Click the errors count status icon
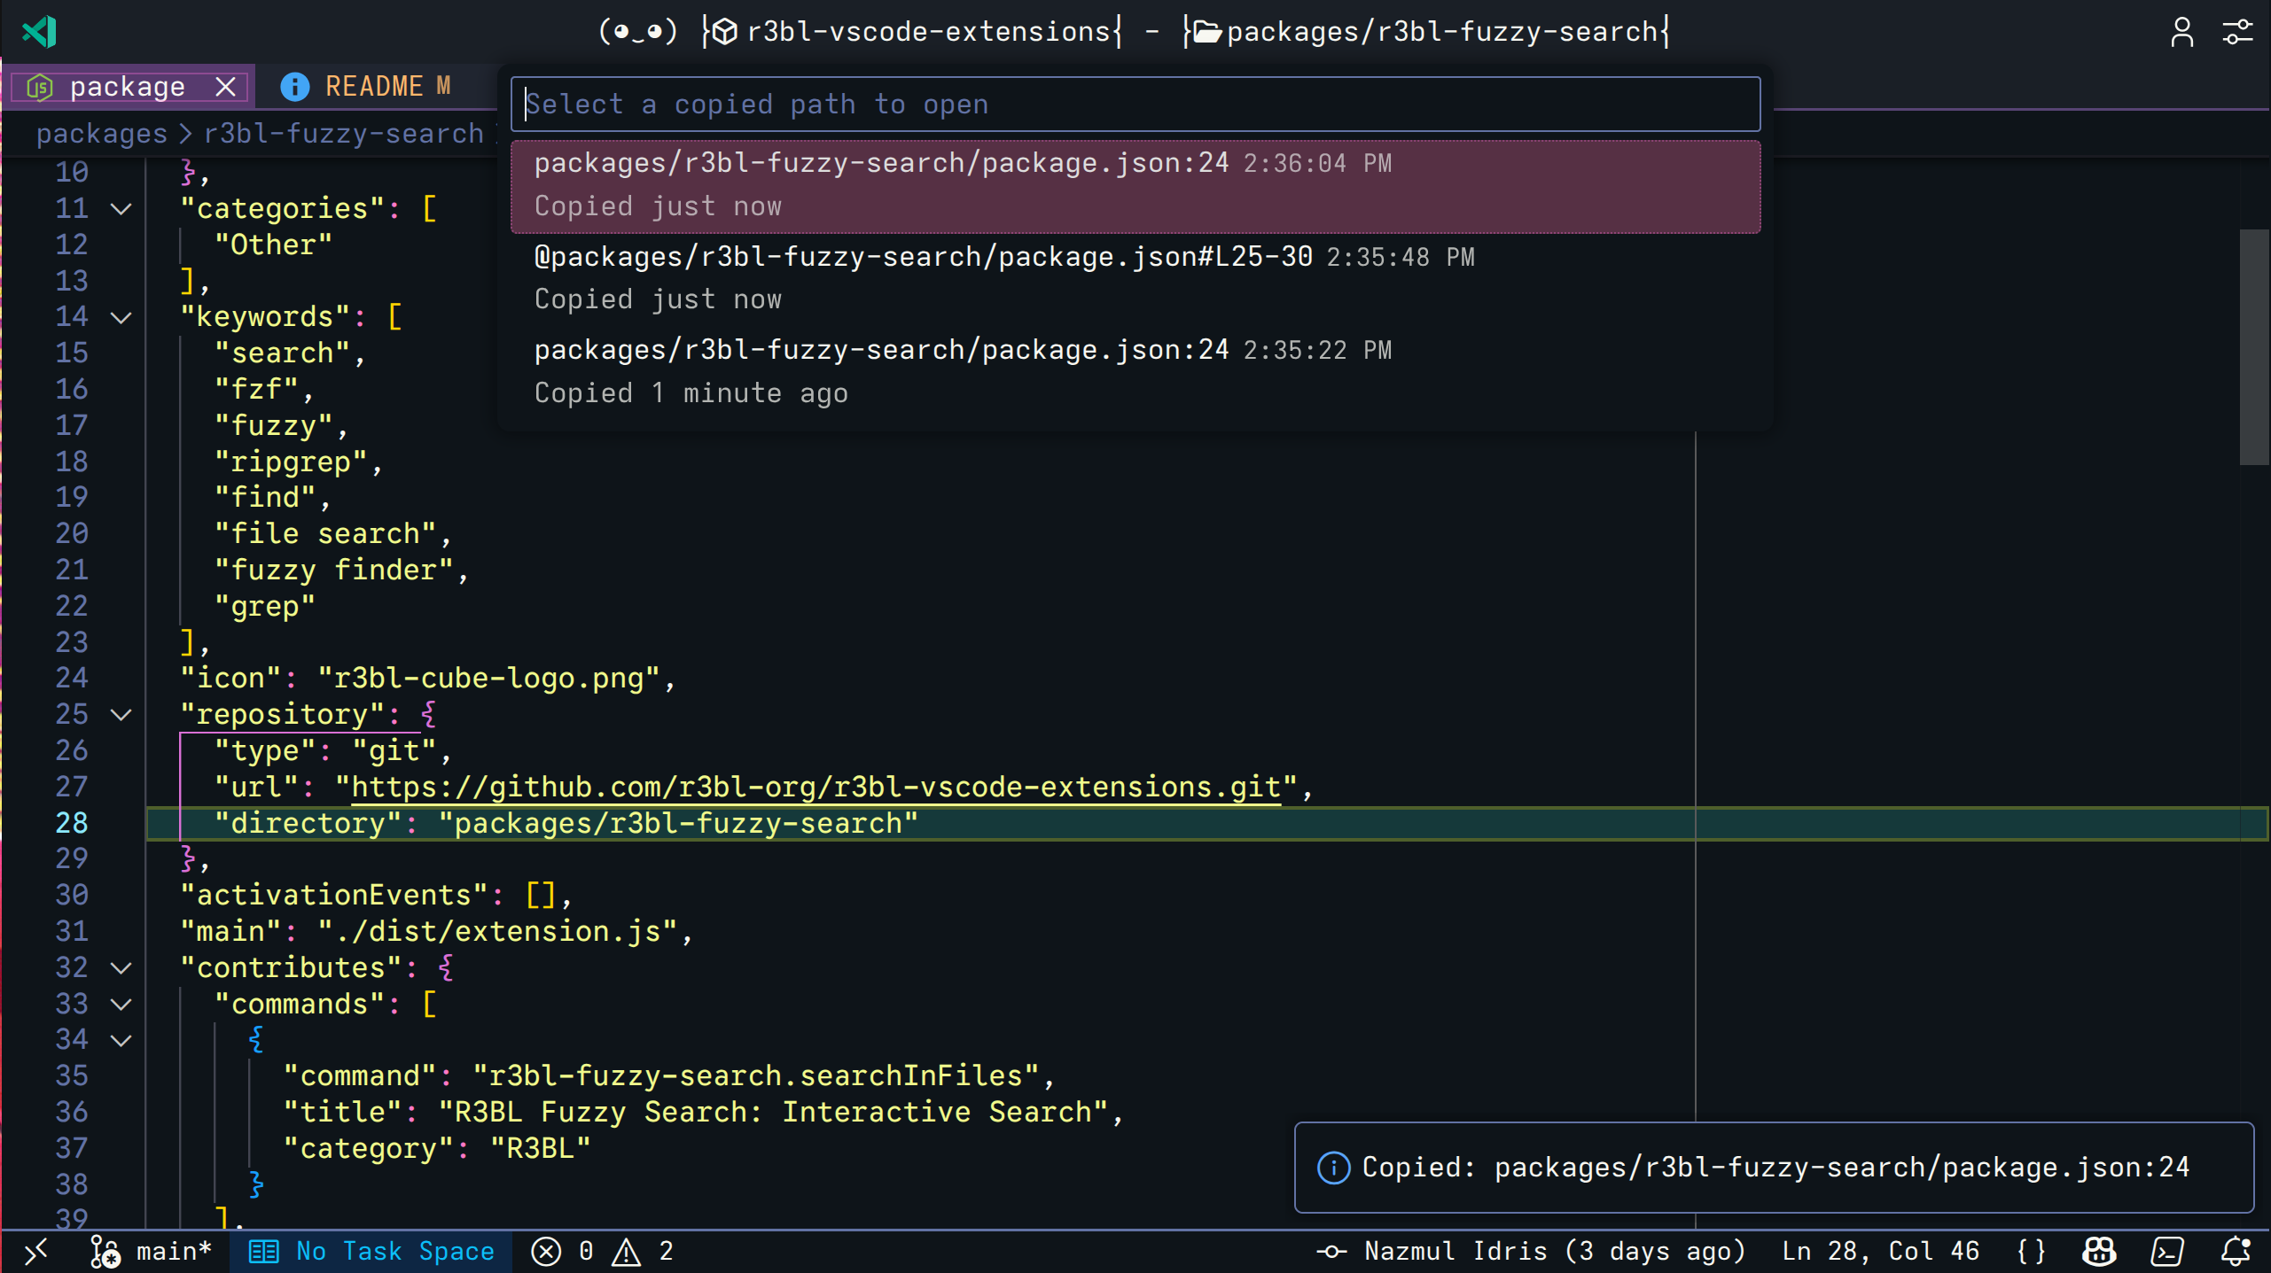2271x1273 pixels. (547, 1251)
